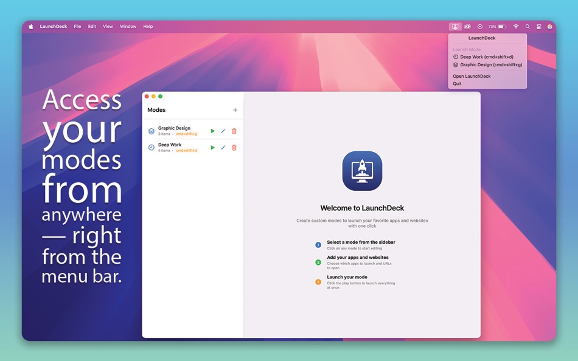
Task: Edit the Deep Work mode pencil icon
Action: pyautogui.click(x=223, y=148)
